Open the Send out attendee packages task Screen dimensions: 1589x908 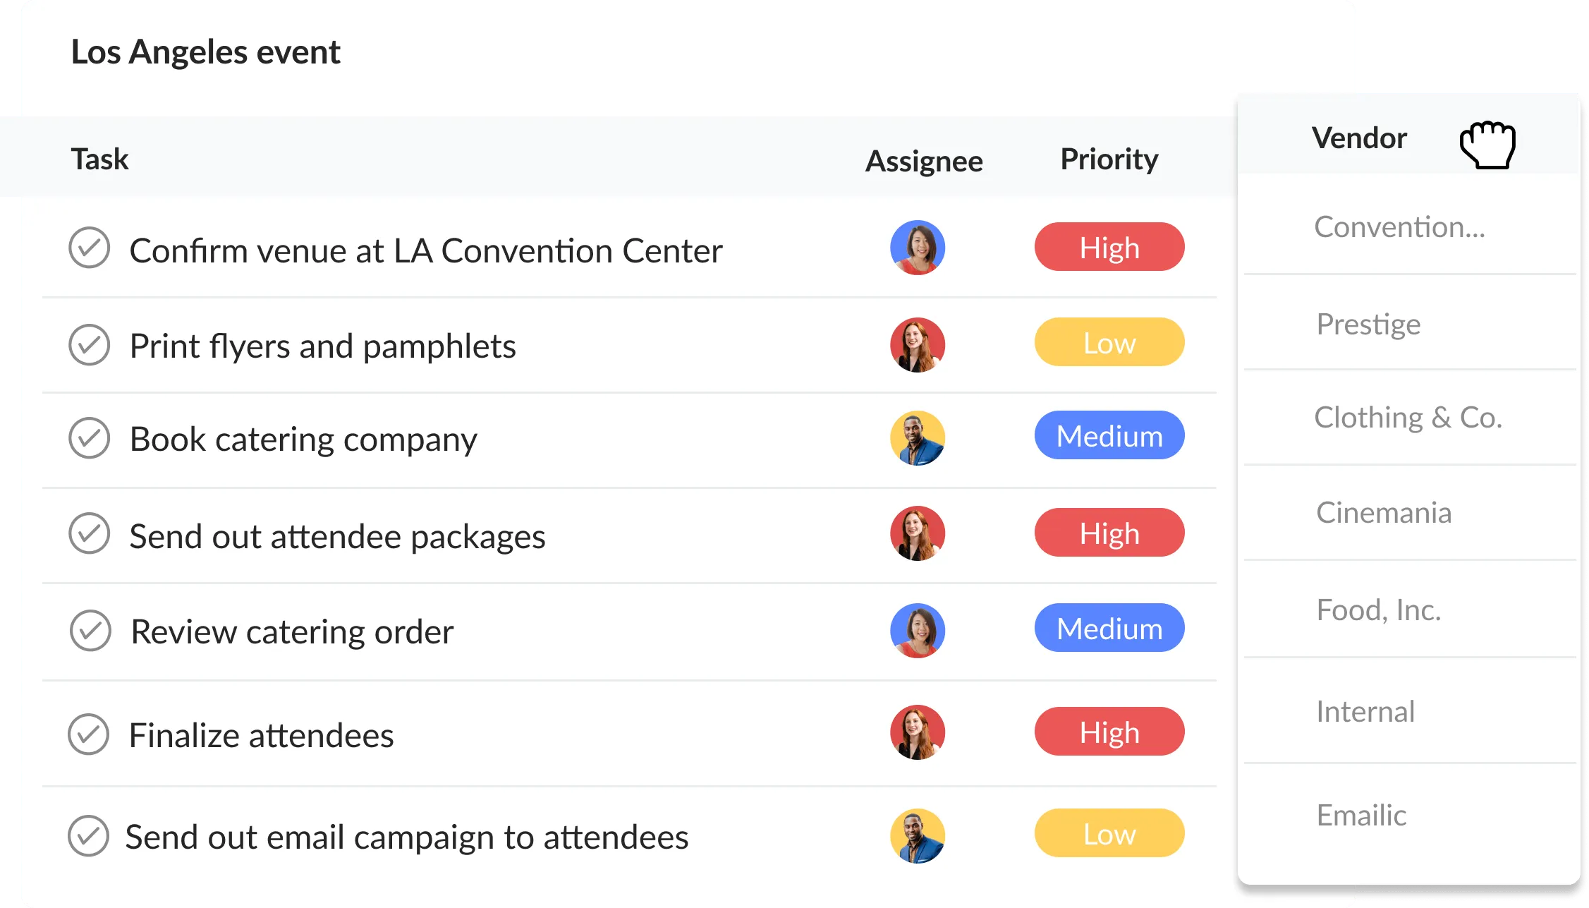(337, 536)
